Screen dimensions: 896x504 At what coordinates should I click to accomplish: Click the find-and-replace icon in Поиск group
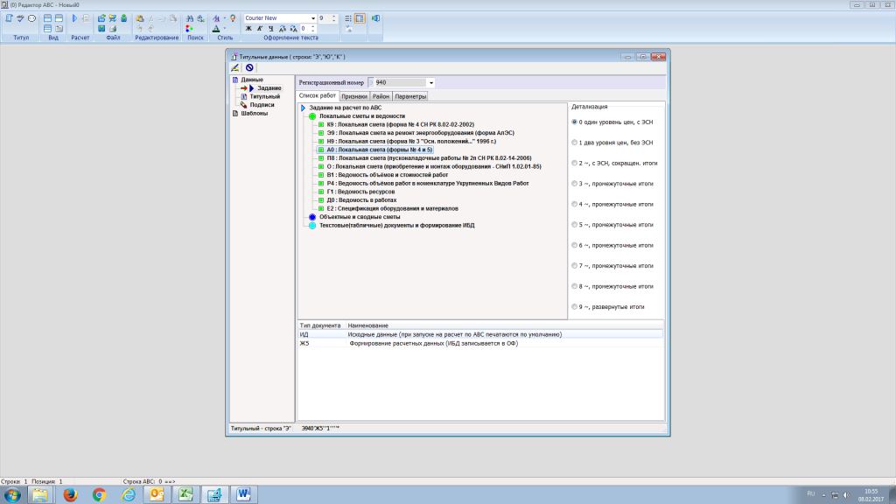tap(200, 18)
